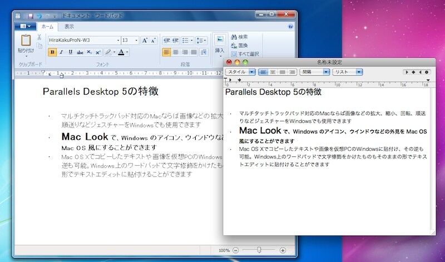
Task: Select align left in WordPad ribbon
Action: point(166,52)
